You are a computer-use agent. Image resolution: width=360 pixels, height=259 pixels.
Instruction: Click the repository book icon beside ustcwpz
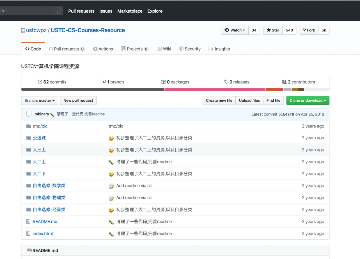(x=23, y=31)
